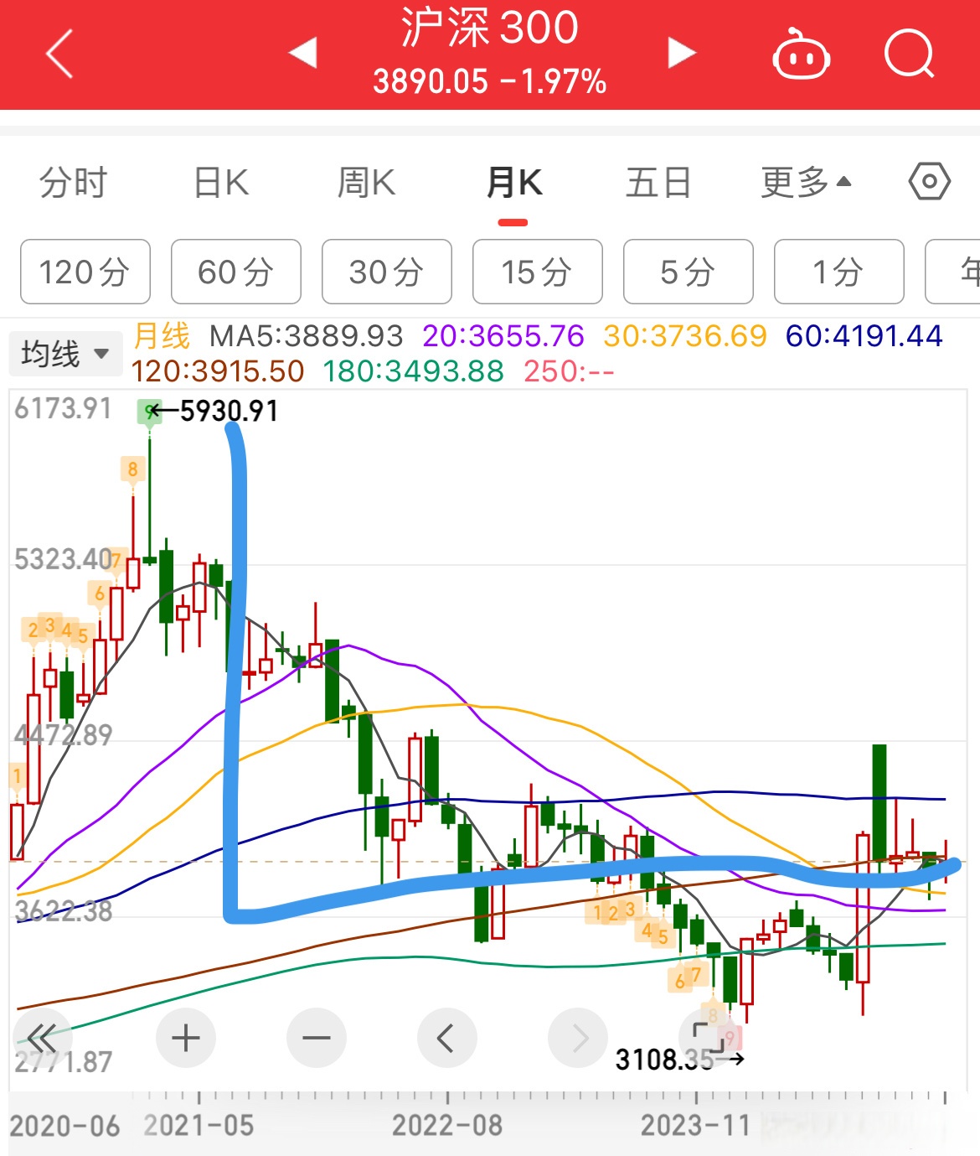Viewport: 980px width, 1156px height.
Task: Tap the 沪深300 title
Action: 489,28
